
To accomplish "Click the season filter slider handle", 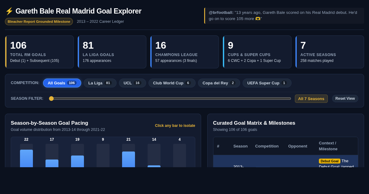I will [x=51, y=99].
